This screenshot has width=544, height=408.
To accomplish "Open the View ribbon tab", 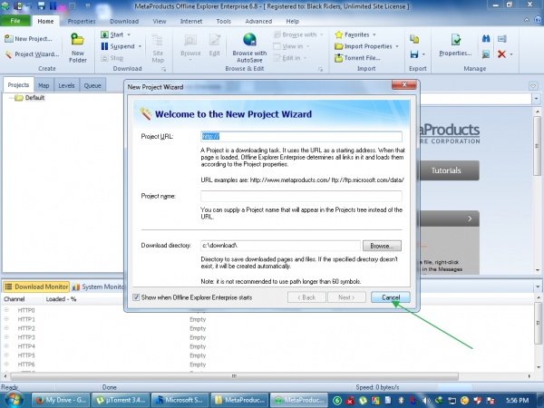I will click(x=160, y=21).
